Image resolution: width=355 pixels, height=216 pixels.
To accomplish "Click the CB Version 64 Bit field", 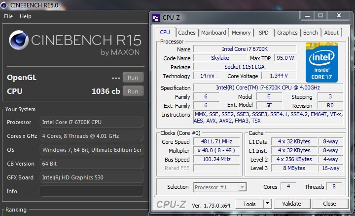I will pyautogui.click(x=92, y=164).
